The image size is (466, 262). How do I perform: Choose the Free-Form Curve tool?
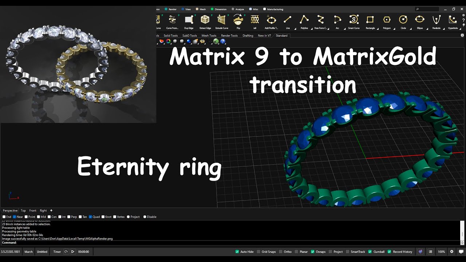pyautogui.click(x=321, y=20)
